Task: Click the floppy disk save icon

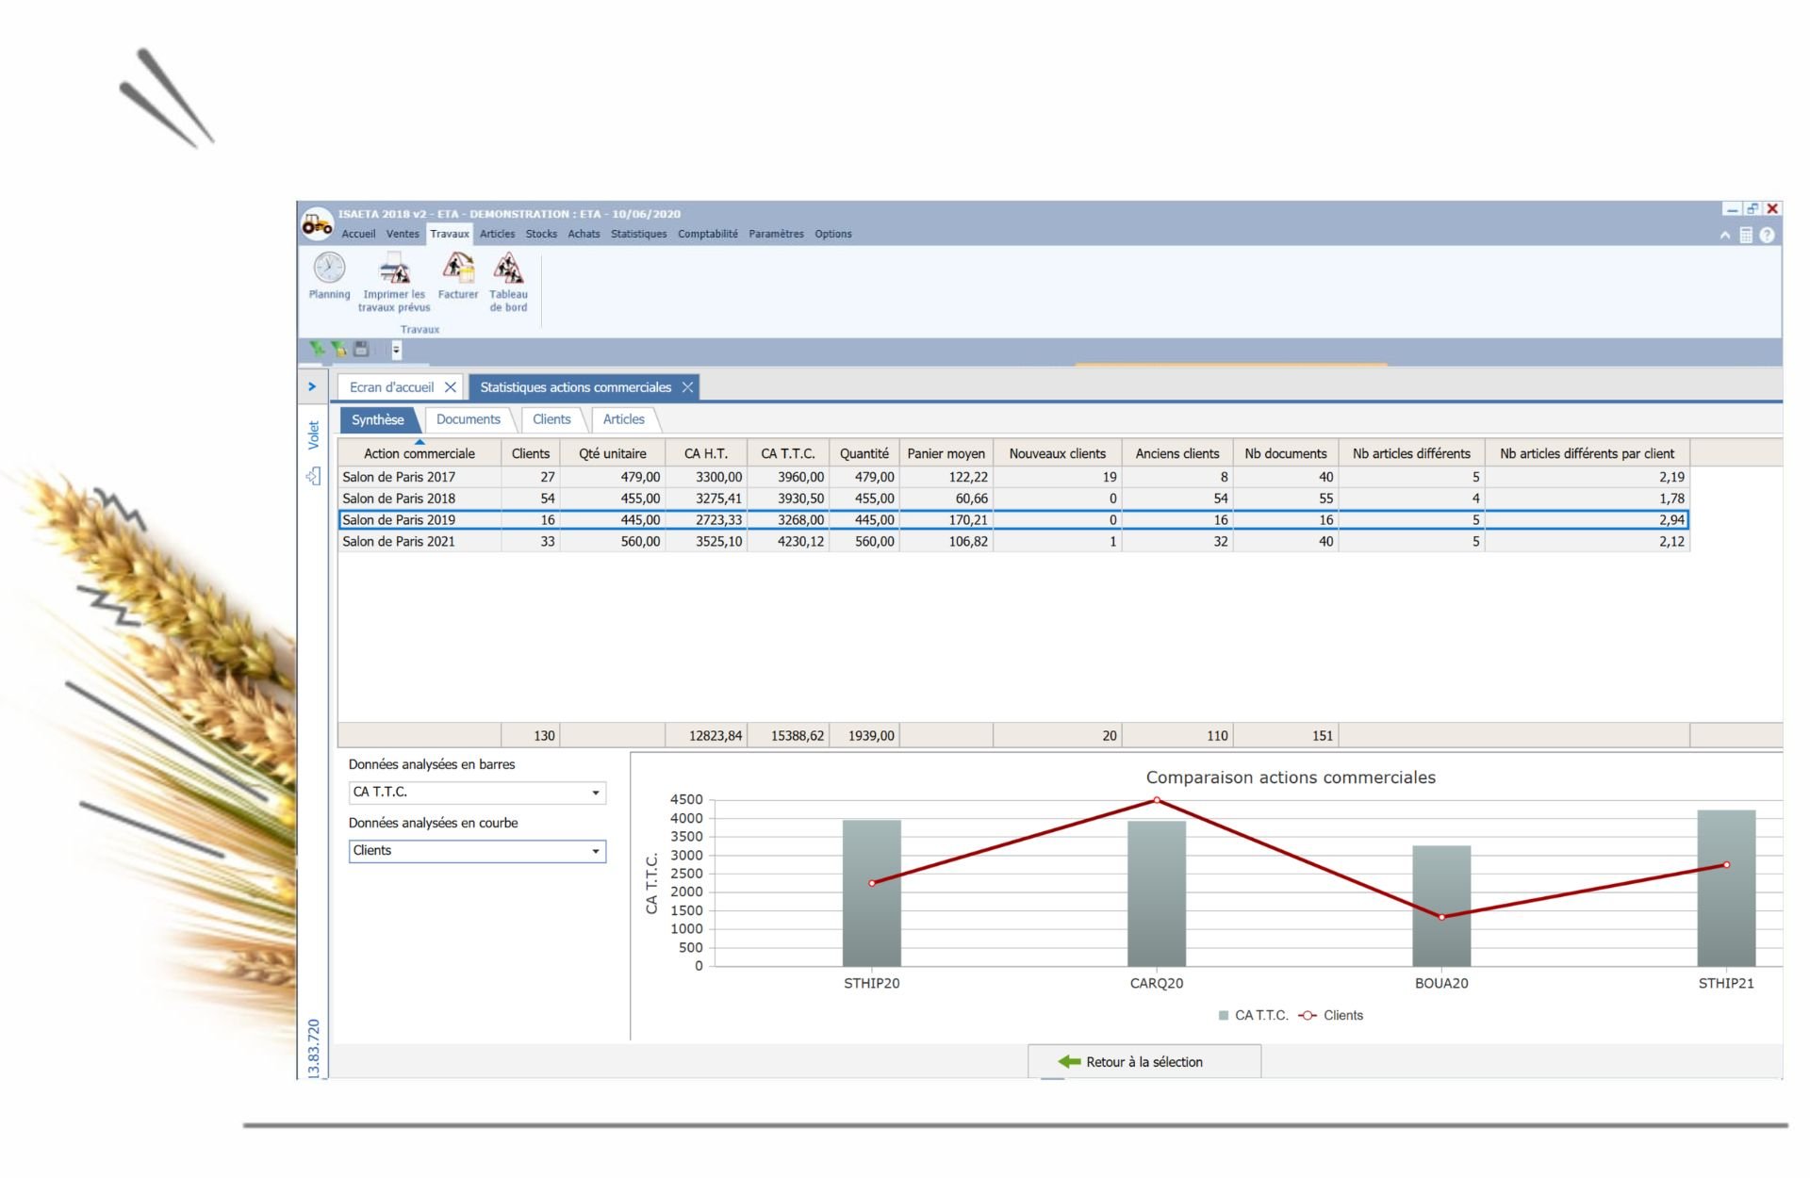Action: click(x=361, y=350)
